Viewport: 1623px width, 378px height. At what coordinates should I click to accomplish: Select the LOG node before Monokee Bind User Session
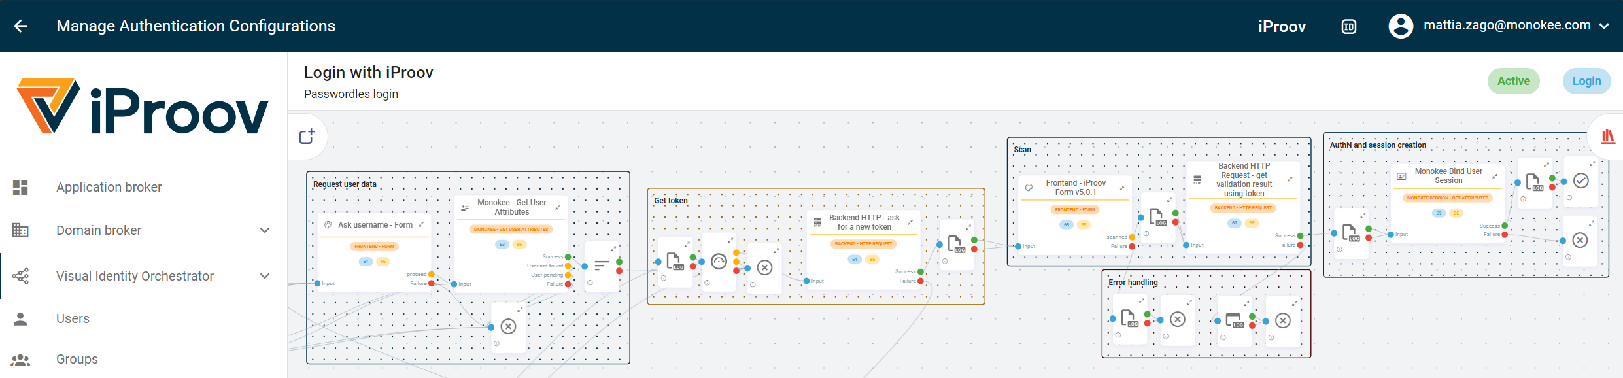pos(1350,233)
